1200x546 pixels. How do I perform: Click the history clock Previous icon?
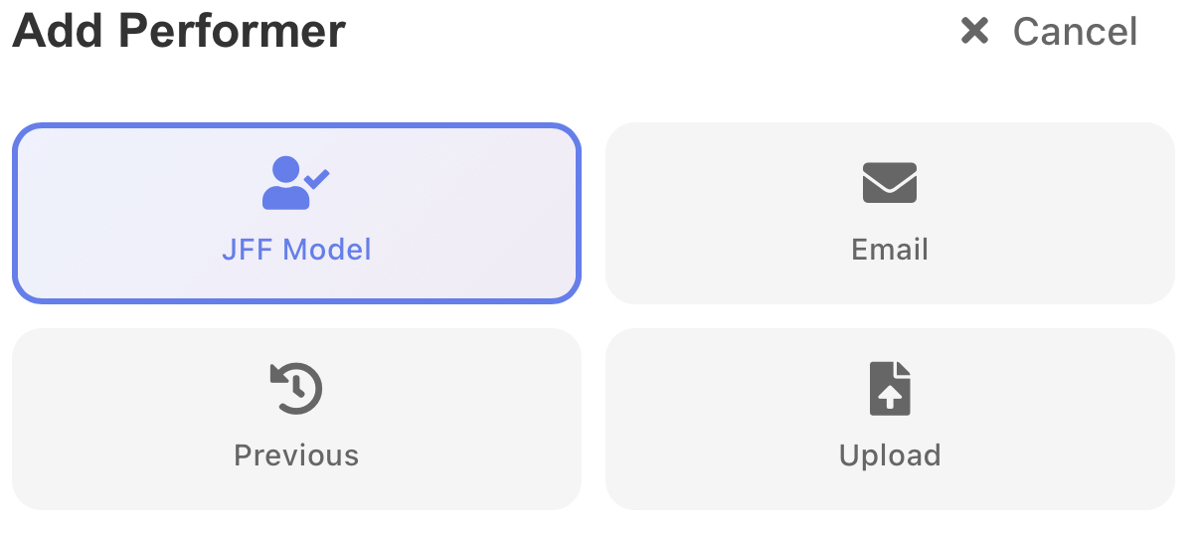[296, 388]
